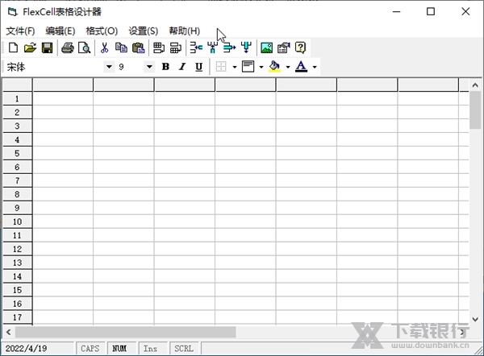Click the first column header
Viewport: 484px width, 356px height.
[x=63, y=85]
